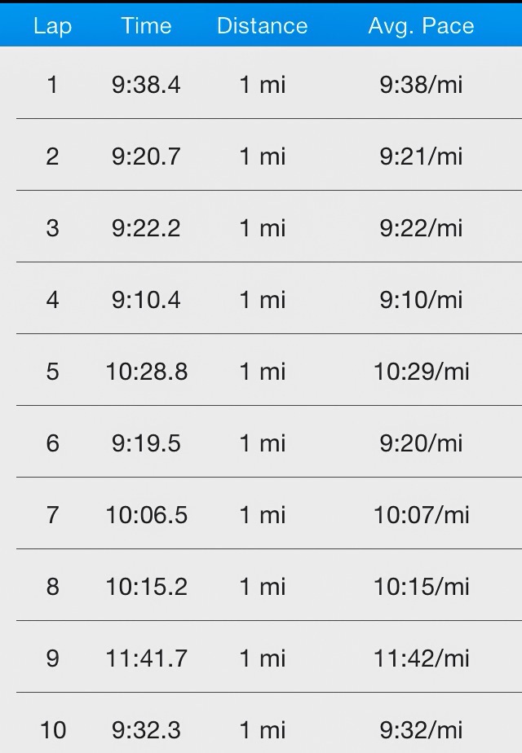This screenshot has height=753, width=522.
Task: Tap the Time column header
Action: (x=146, y=25)
